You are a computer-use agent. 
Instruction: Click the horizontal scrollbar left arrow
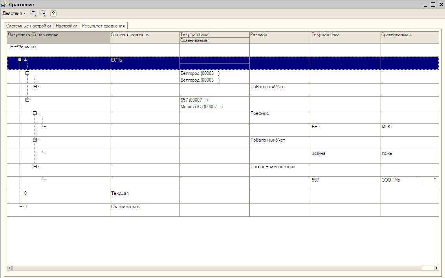point(10,268)
